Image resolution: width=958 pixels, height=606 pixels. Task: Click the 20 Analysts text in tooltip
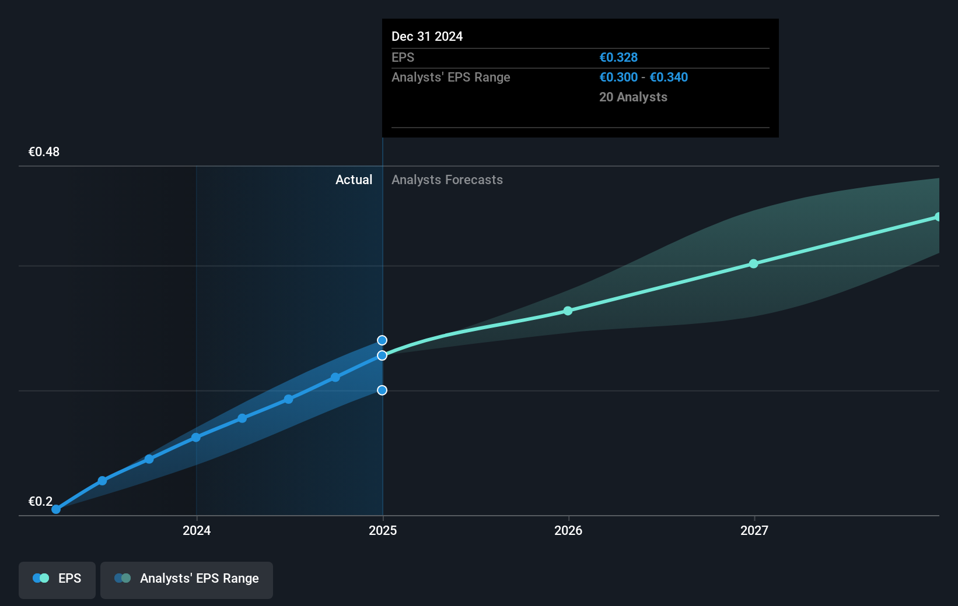(x=633, y=97)
